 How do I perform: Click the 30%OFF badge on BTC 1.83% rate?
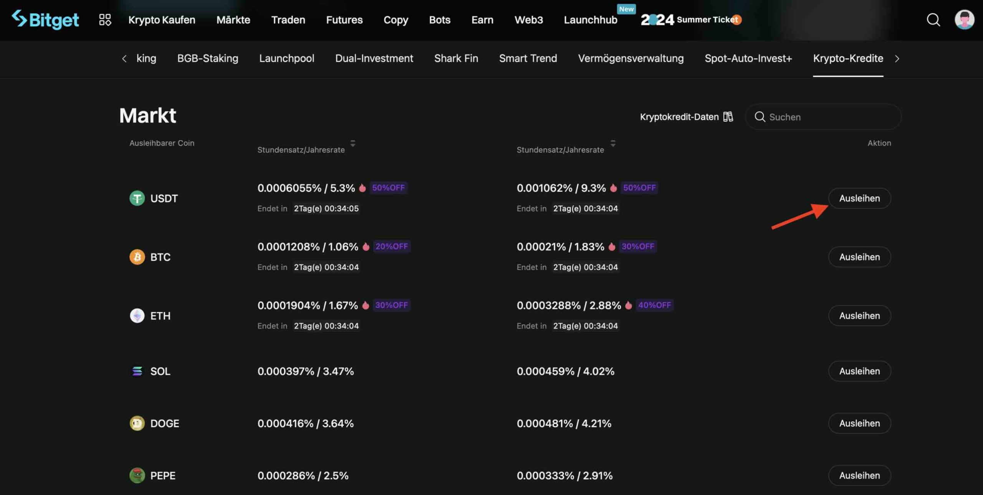tap(638, 247)
